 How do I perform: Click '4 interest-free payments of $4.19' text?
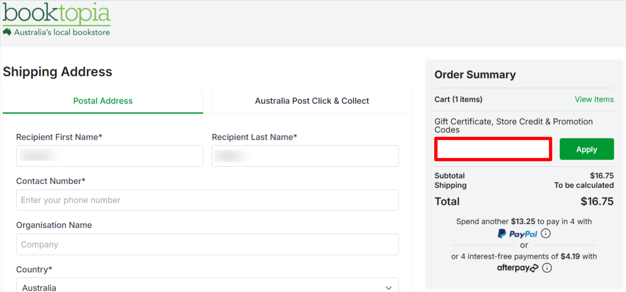pyautogui.click(x=524, y=256)
